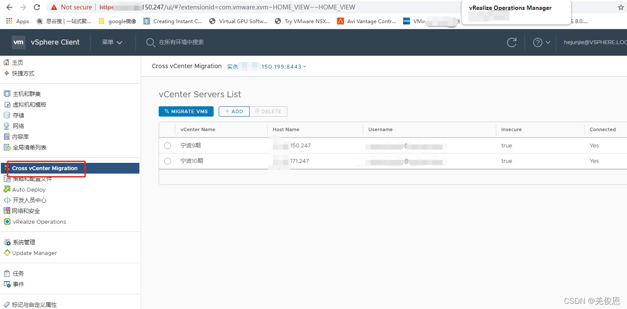This screenshot has height=309, width=627.
Task: Click the Update Manager icon
Action: (7, 253)
